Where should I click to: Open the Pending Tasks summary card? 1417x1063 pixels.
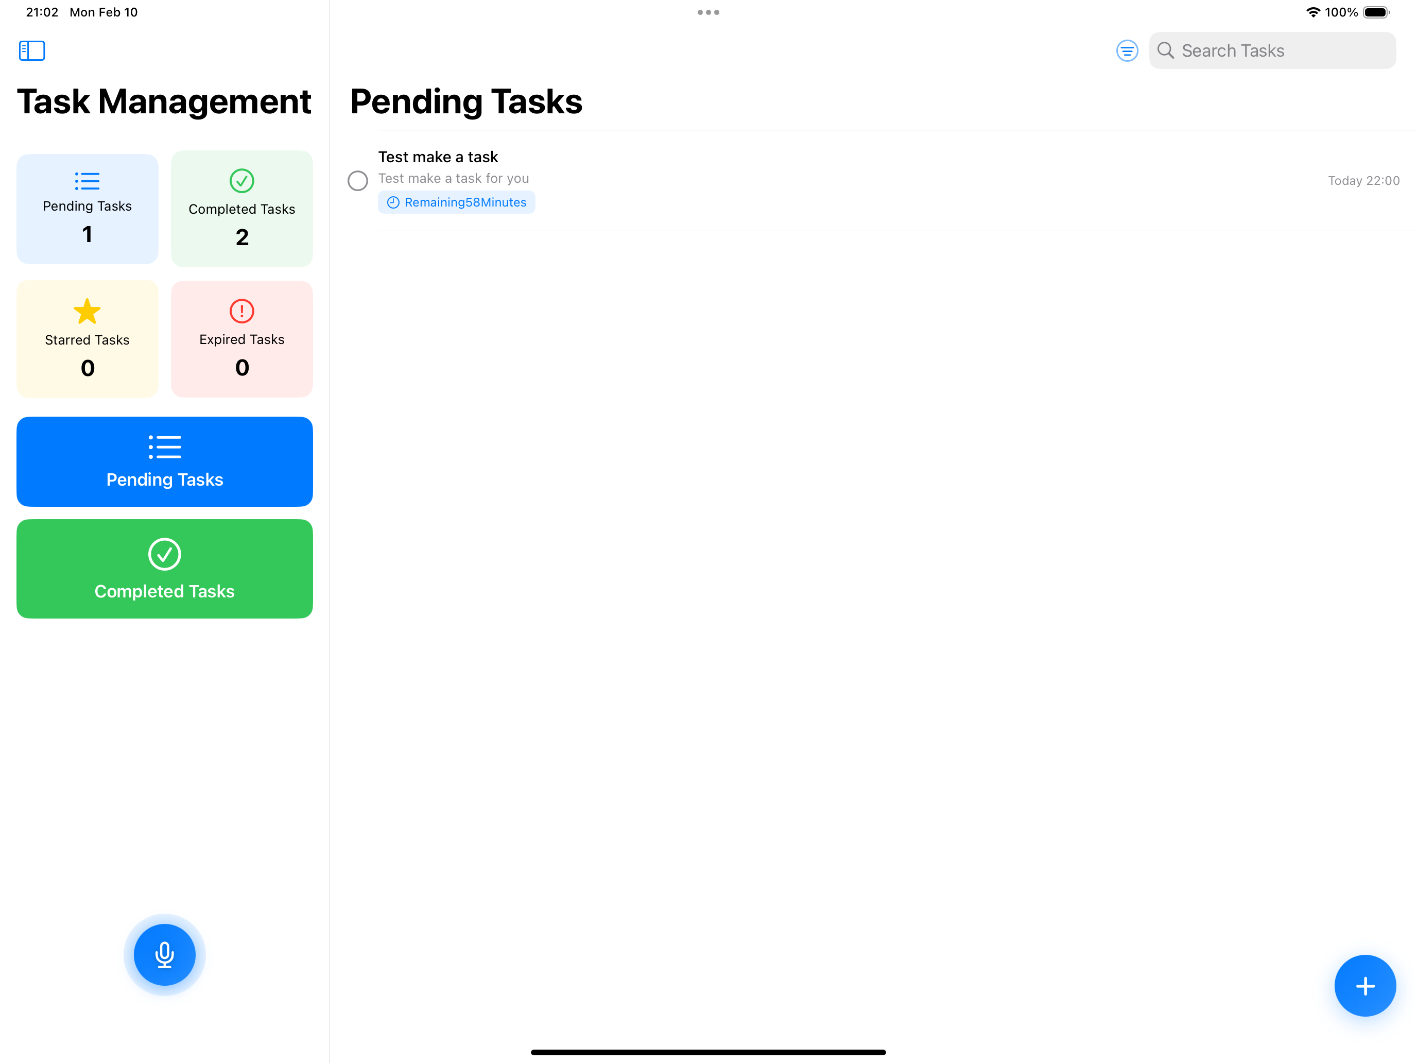(x=87, y=209)
